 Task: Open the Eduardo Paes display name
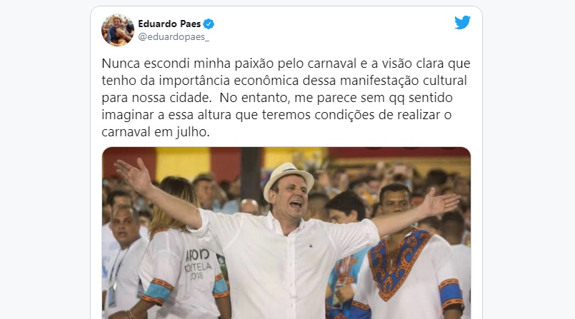click(169, 24)
